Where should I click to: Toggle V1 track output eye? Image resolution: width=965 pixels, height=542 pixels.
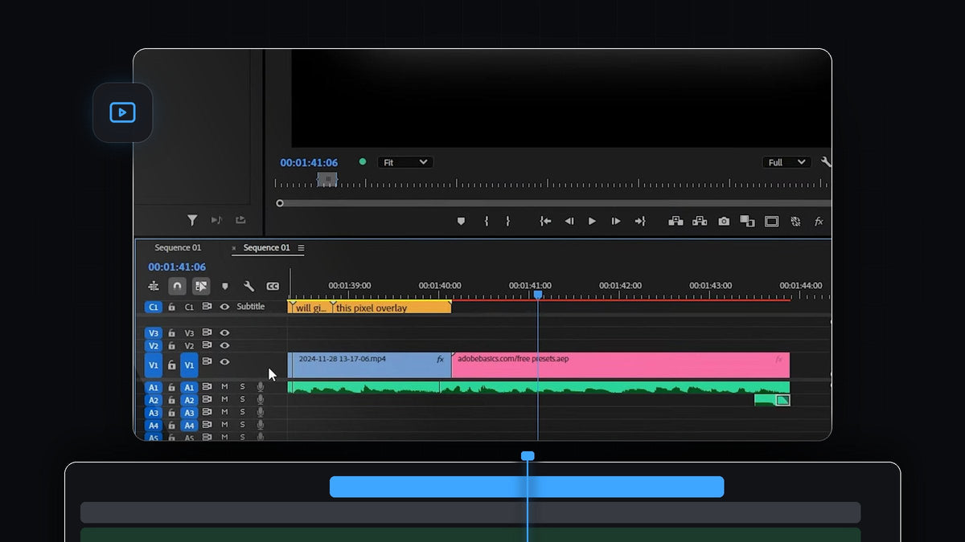tap(225, 362)
